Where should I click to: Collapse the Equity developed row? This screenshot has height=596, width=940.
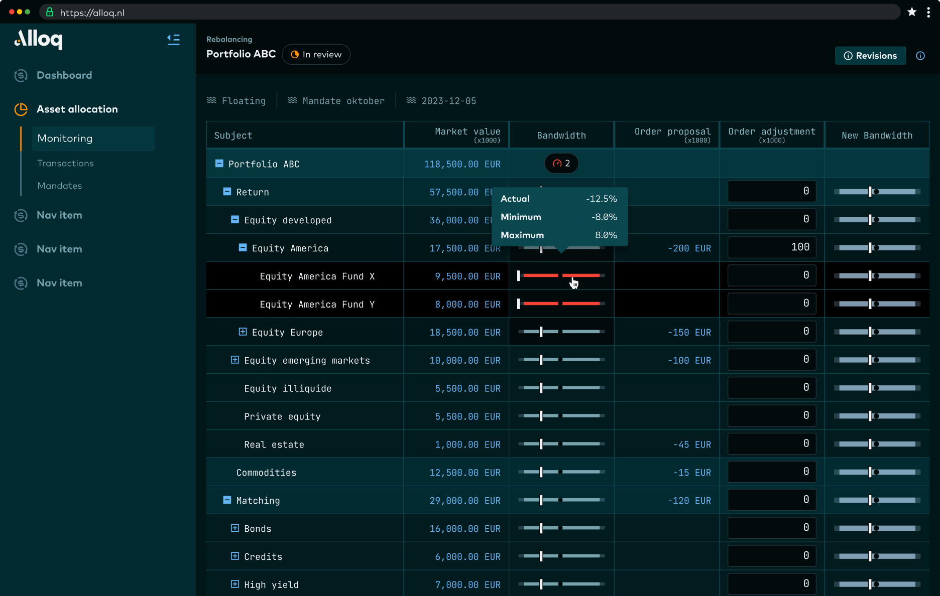(235, 220)
